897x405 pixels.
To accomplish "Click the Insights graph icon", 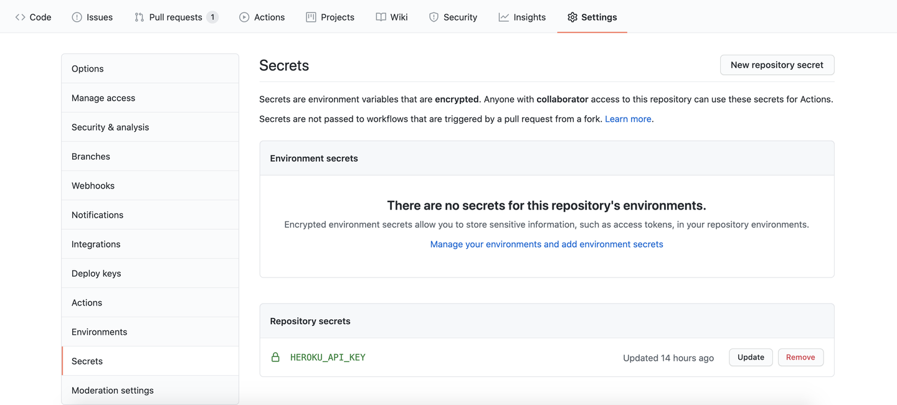I will (x=503, y=17).
